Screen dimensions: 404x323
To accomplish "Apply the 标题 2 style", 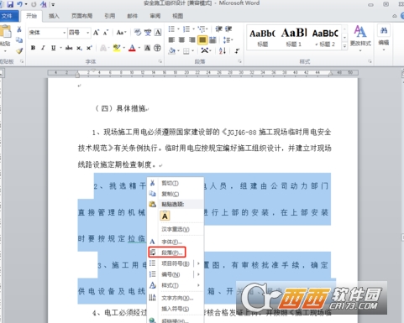I will pos(326,37).
